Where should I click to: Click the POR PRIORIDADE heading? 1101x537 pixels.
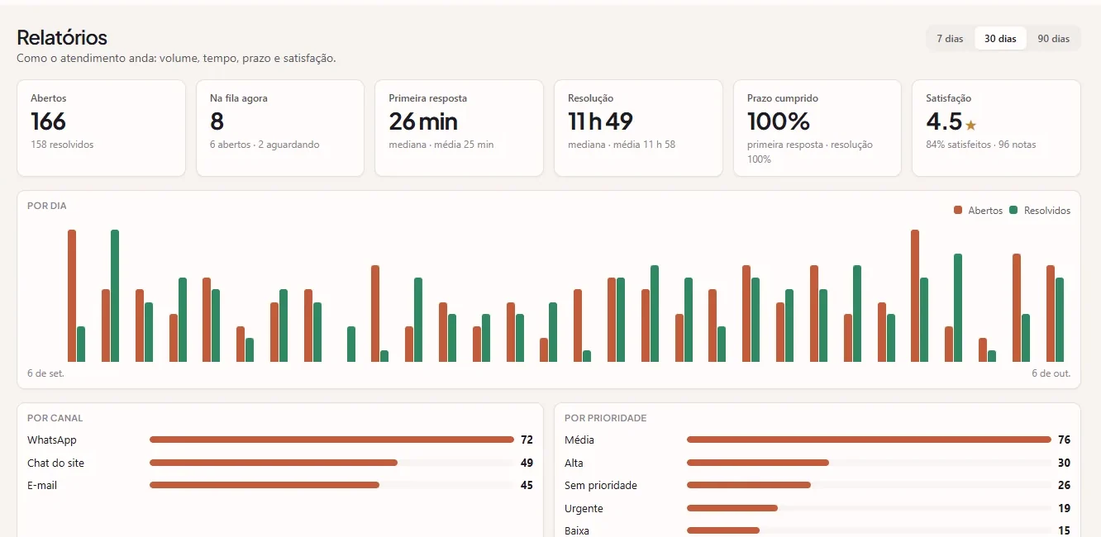606,418
